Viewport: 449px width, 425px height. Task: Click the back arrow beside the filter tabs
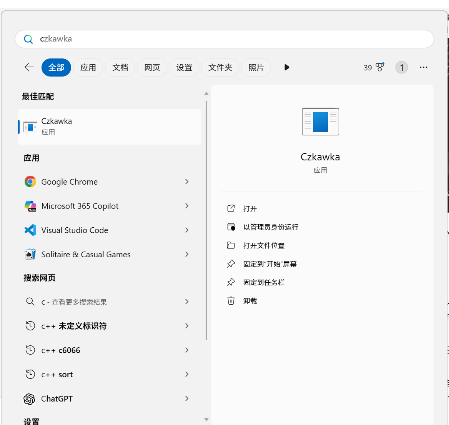click(x=29, y=67)
